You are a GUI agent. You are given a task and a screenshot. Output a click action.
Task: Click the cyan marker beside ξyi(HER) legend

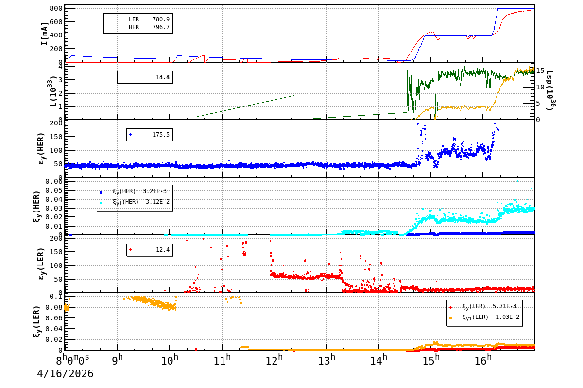[x=101, y=202]
